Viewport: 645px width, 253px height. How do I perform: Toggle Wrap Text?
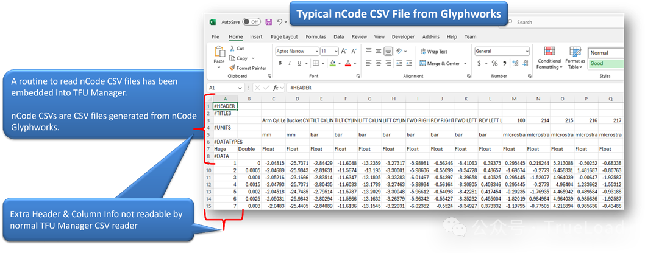coord(433,51)
